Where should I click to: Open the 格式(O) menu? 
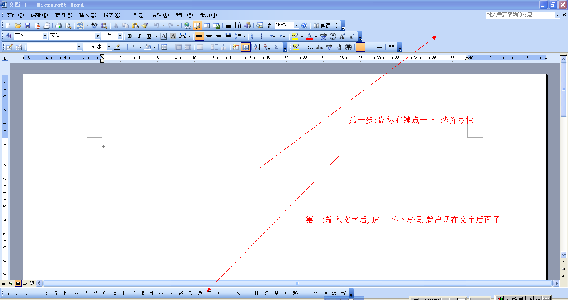click(x=112, y=15)
